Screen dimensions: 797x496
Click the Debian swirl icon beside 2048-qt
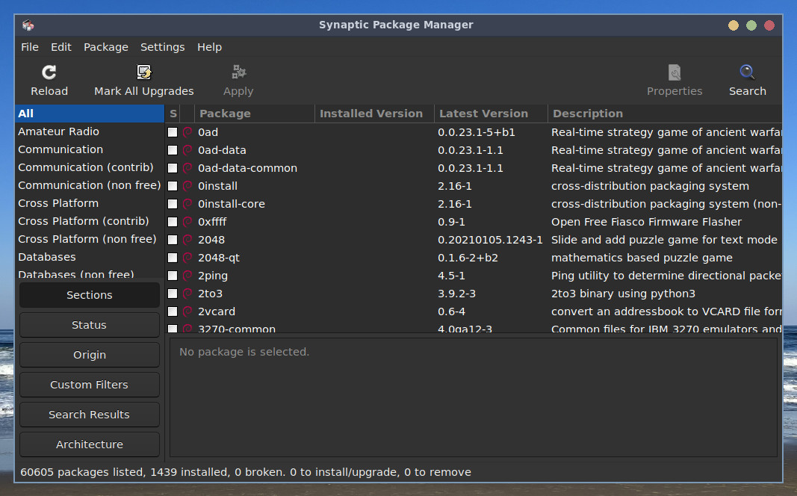(187, 258)
